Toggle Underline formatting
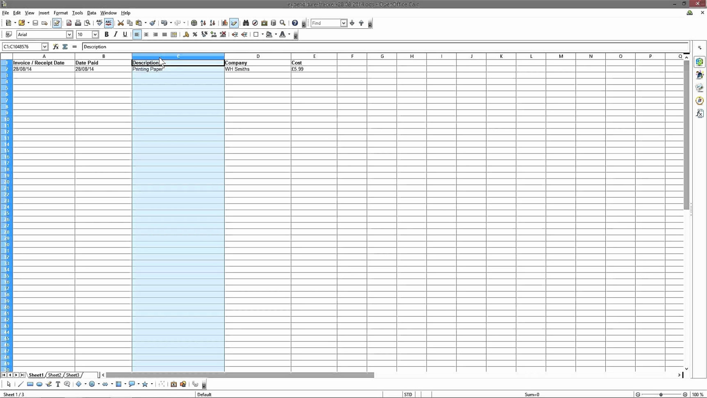Viewport: 707px width, 398px height. [125, 34]
